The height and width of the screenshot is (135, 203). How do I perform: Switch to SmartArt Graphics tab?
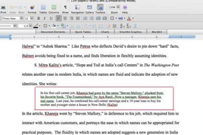coord(132,32)
